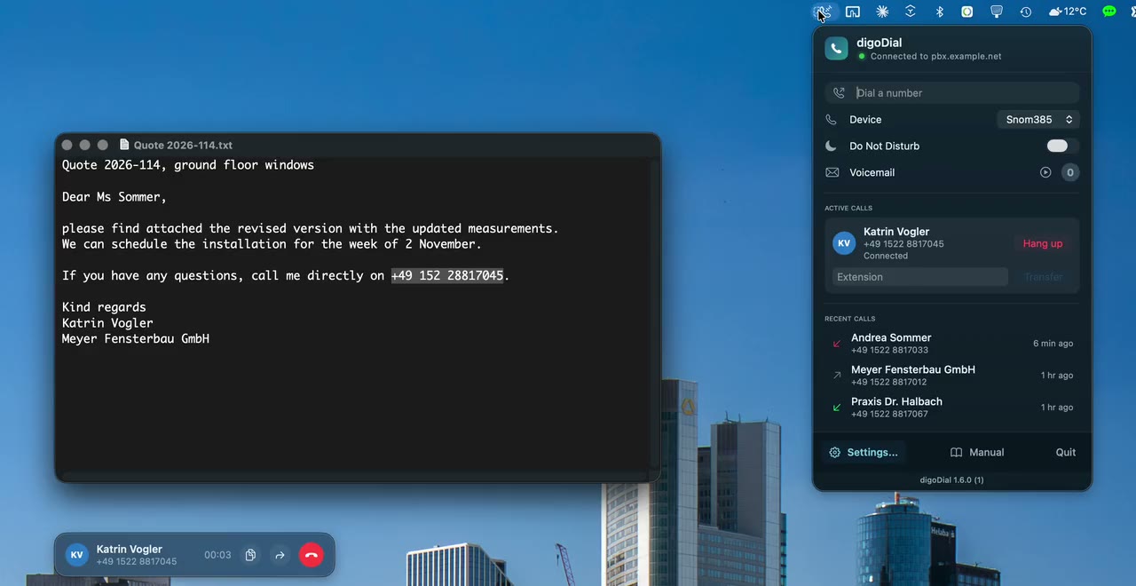This screenshot has width=1136, height=586.
Task: Click the green Messages bubble in the menu bar
Action: point(1109,12)
